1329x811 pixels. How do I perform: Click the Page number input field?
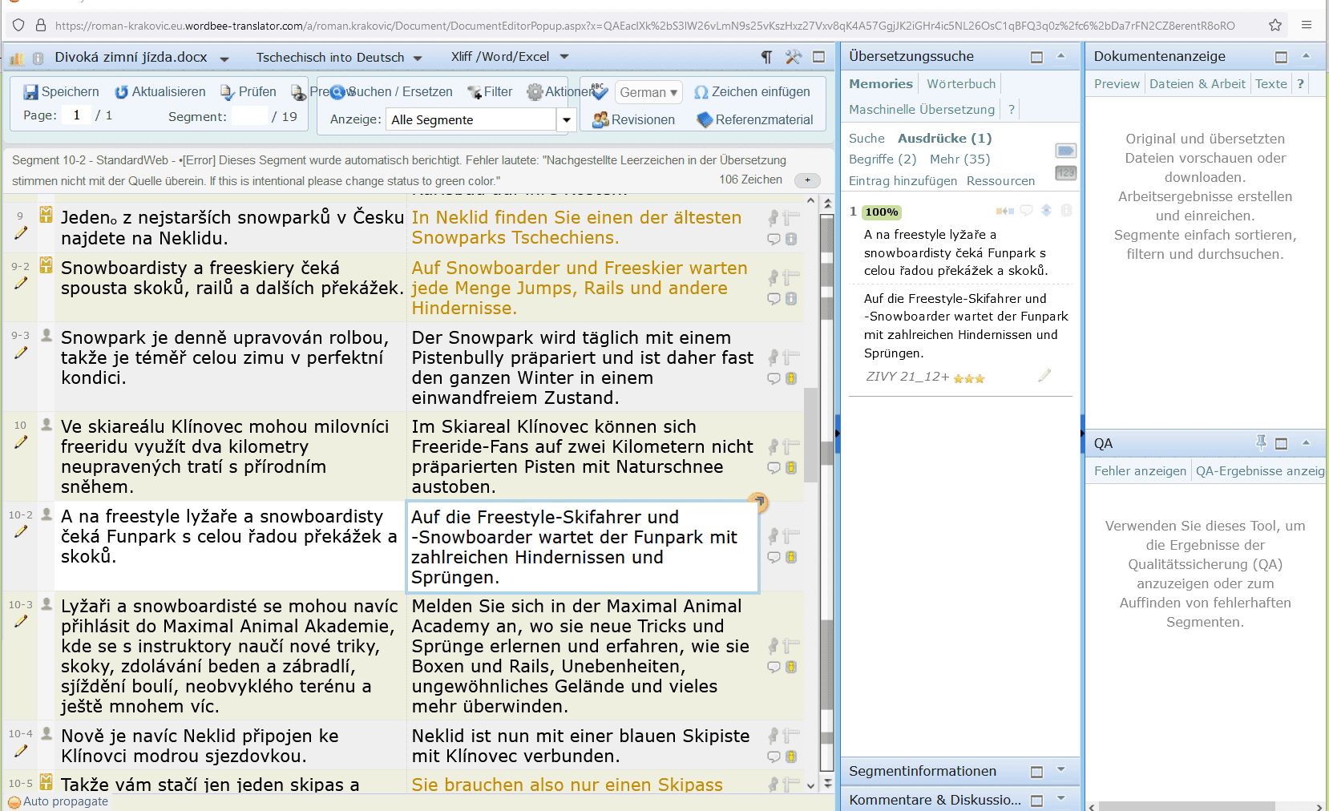[x=77, y=115]
